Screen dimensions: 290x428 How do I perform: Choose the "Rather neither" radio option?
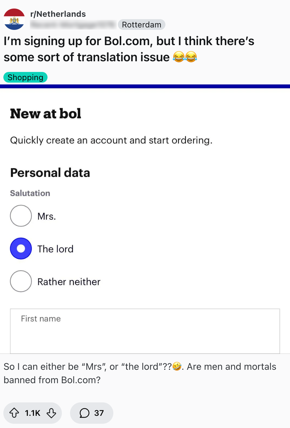pyautogui.click(x=21, y=281)
